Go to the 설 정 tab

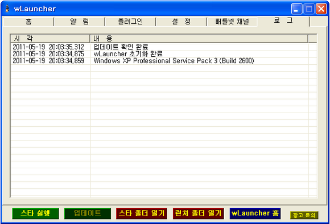(181, 22)
